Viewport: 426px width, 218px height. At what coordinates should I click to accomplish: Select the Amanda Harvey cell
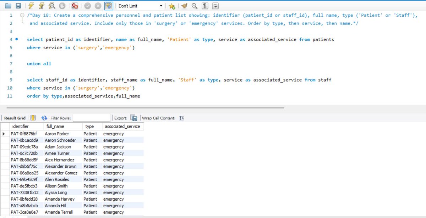click(x=63, y=199)
